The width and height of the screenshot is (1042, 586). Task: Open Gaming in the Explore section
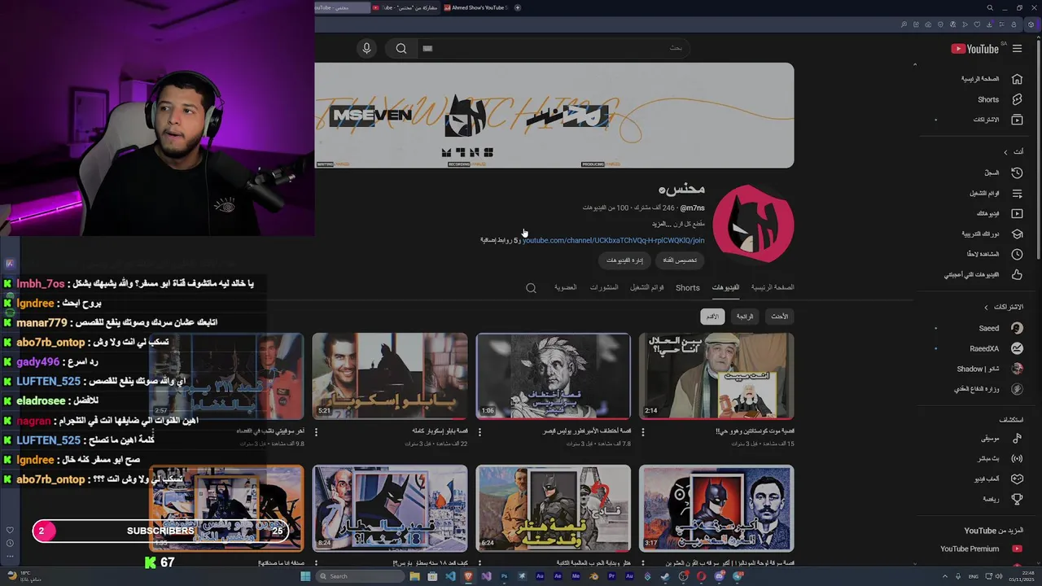click(998, 479)
